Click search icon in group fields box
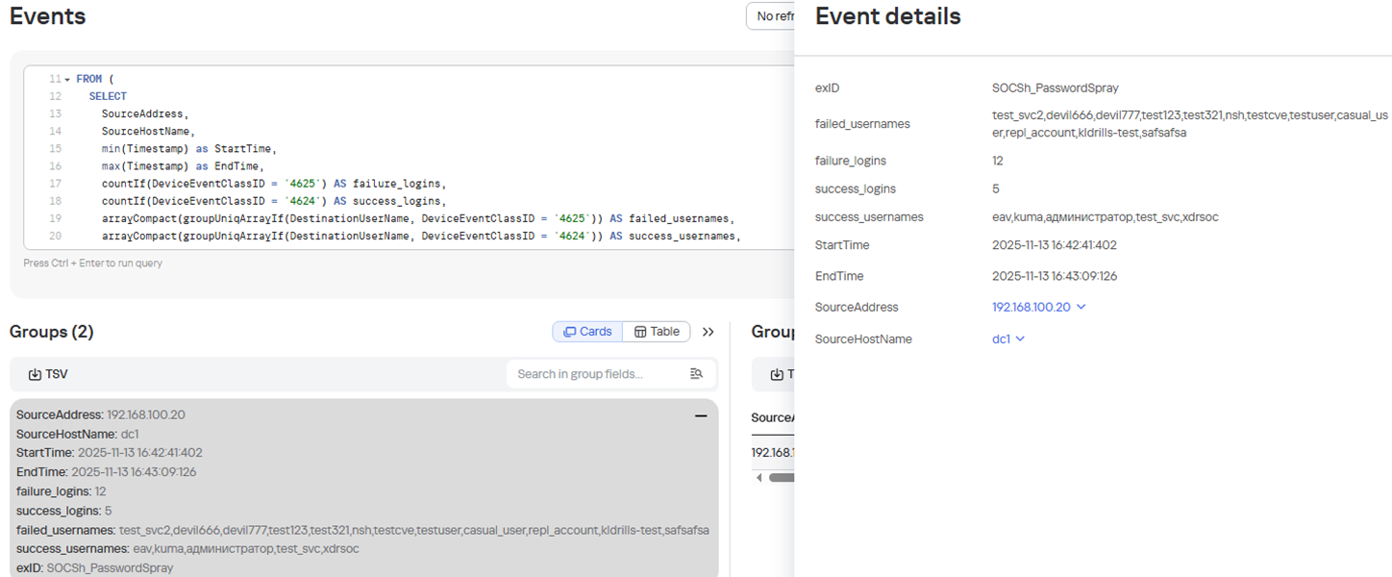The width and height of the screenshot is (1392, 577). 697,374
